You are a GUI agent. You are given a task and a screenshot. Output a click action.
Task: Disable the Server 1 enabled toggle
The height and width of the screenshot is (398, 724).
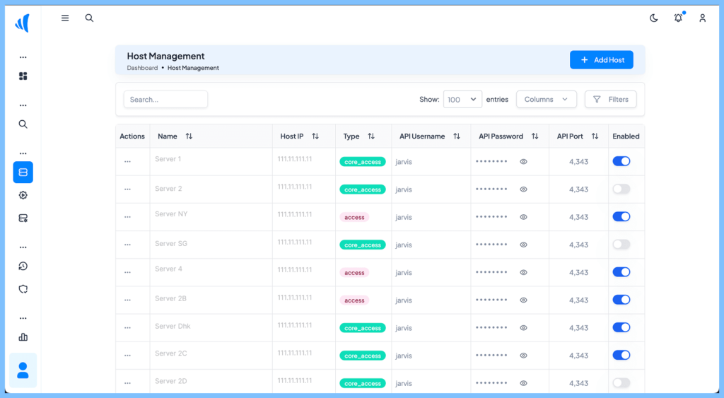click(x=621, y=161)
